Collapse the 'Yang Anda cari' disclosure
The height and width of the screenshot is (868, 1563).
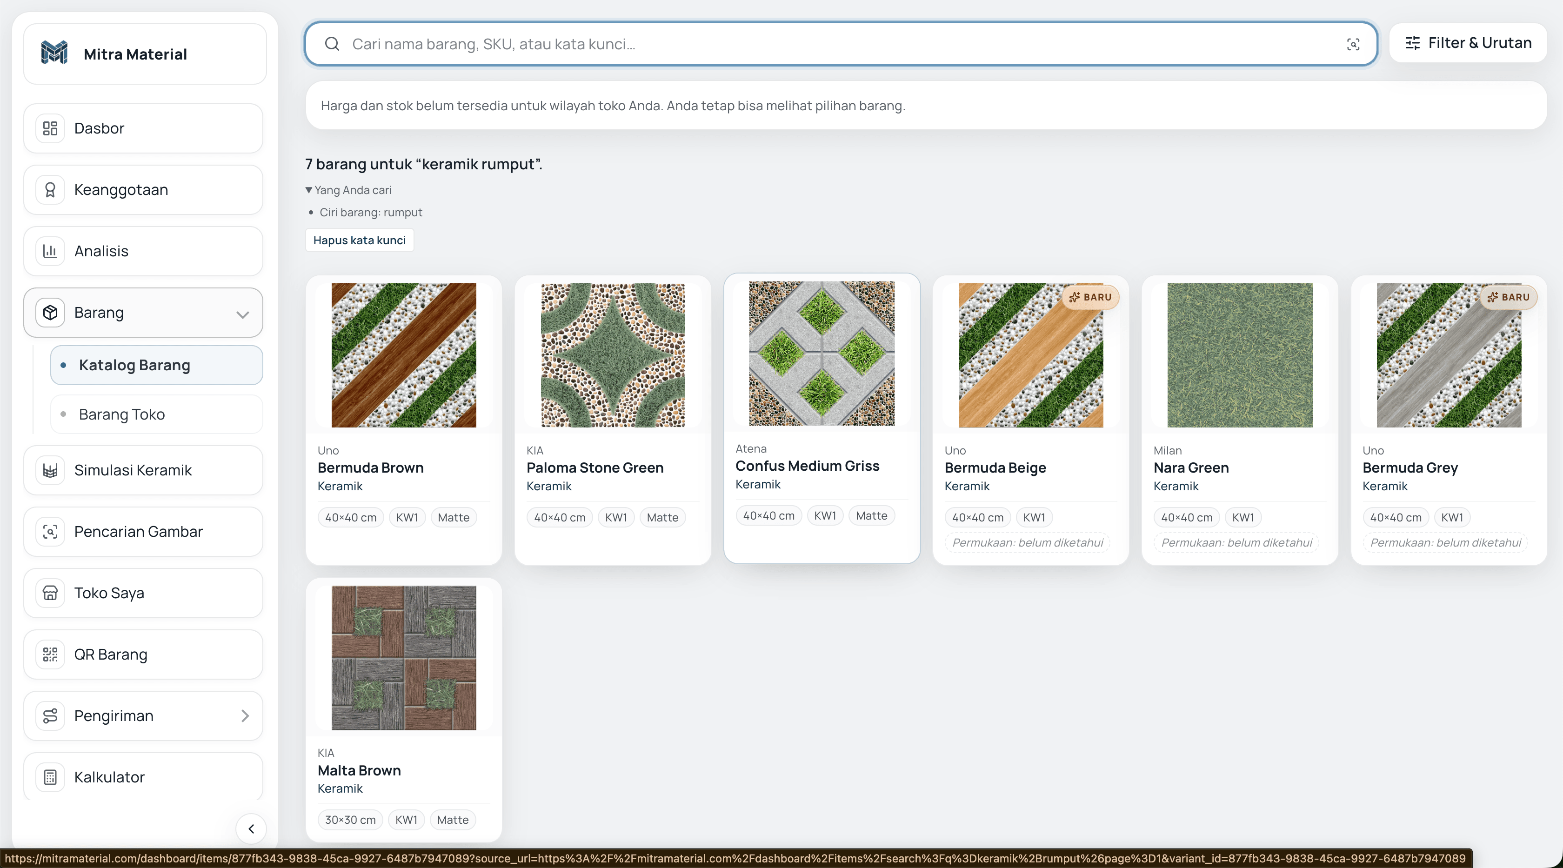349,190
